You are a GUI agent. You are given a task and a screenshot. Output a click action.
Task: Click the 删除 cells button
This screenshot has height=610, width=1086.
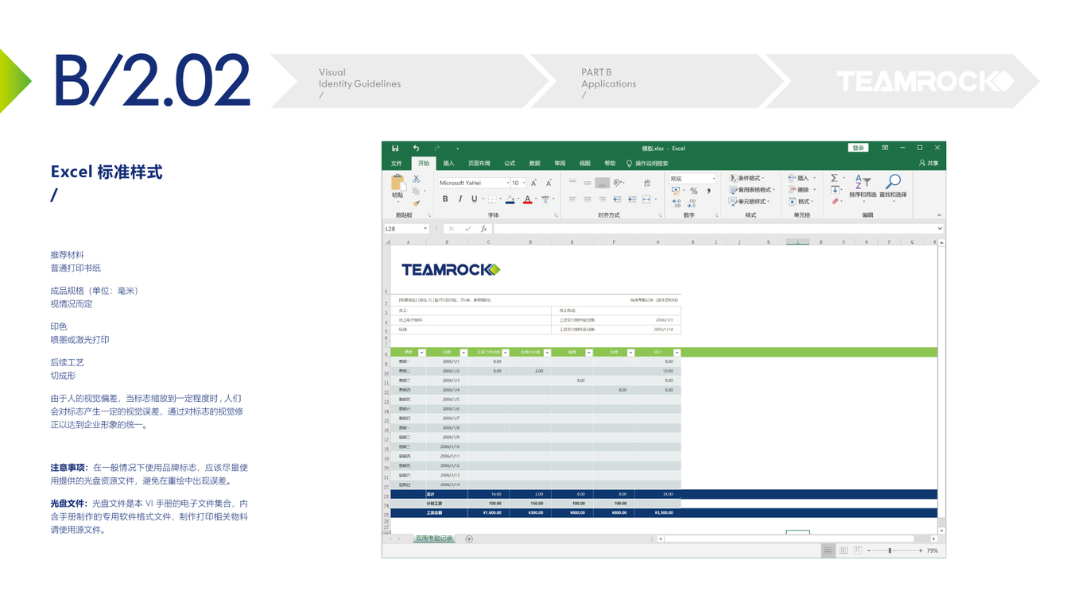pos(801,190)
